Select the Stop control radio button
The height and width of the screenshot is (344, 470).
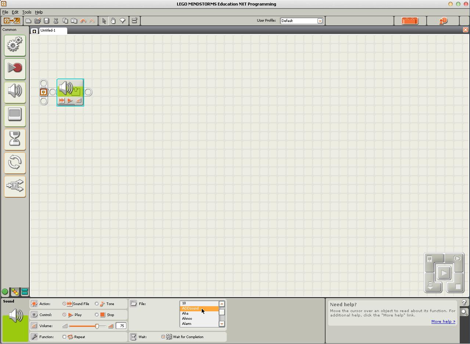(x=97, y=315)
